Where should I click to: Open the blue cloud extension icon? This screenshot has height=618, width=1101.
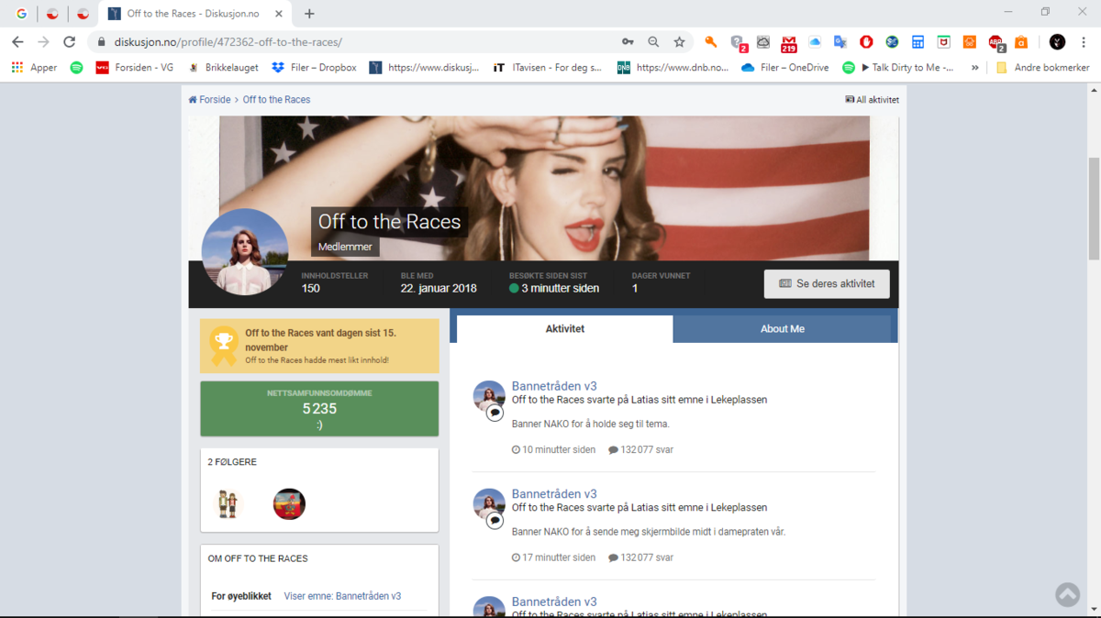tap(815, 42)
